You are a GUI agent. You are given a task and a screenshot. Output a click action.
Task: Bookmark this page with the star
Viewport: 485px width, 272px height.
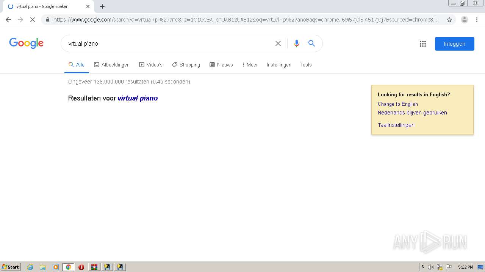449,20
